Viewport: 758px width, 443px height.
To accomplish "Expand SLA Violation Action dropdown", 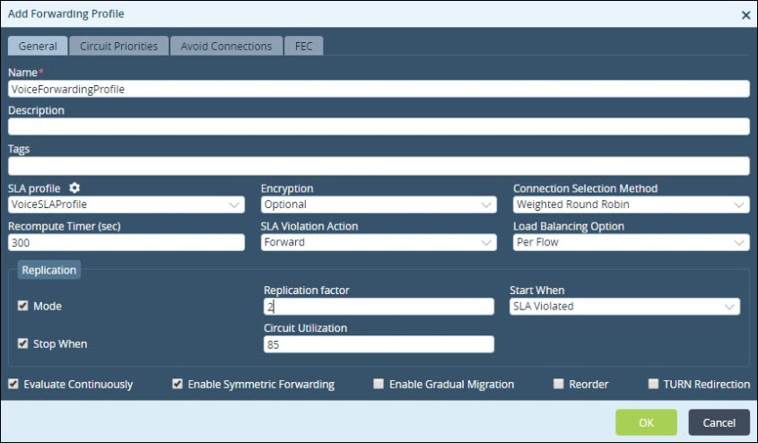I will point(379,242).
